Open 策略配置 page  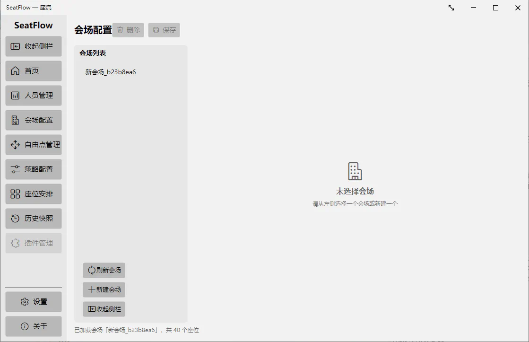point(34,169)
